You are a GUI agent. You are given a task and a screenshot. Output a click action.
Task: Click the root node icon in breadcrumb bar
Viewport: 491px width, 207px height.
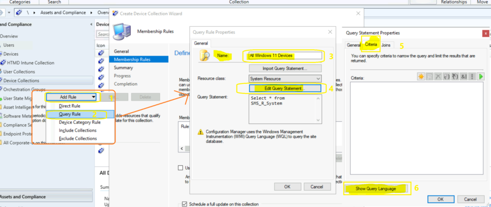19,13
